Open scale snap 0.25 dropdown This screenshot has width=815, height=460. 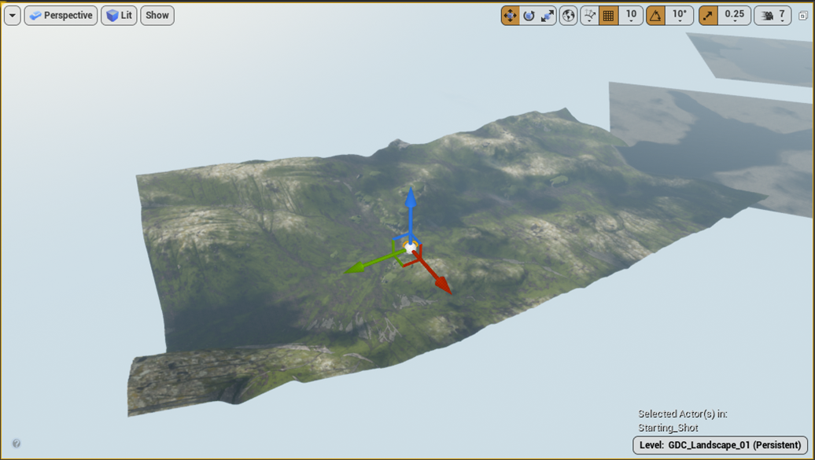coord(735,16)
